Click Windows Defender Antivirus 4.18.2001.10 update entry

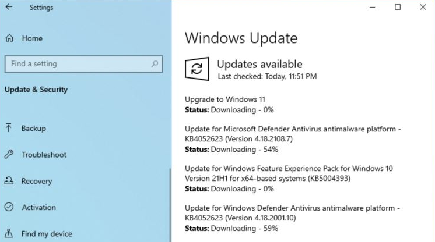(x=292, y=213)
